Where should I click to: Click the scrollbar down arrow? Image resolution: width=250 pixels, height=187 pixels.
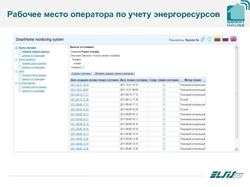237,149
